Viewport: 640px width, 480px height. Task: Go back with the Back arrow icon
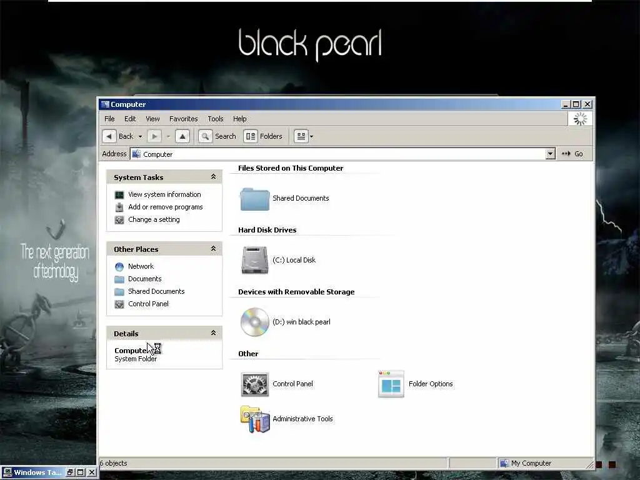pos(109,136)
